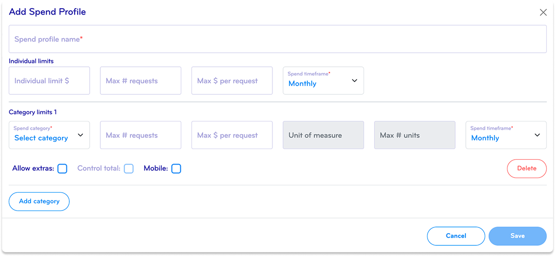Screen dimensions: 555x256
Task: Open Category limits Spend timeframe dropdown
Action: pyautogui.click(x=506, y=135)
